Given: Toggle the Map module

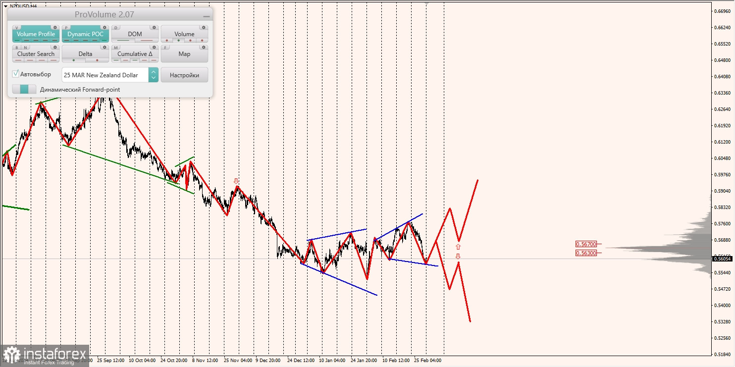Looking at the screenshot, I should [x=184, y=54].
